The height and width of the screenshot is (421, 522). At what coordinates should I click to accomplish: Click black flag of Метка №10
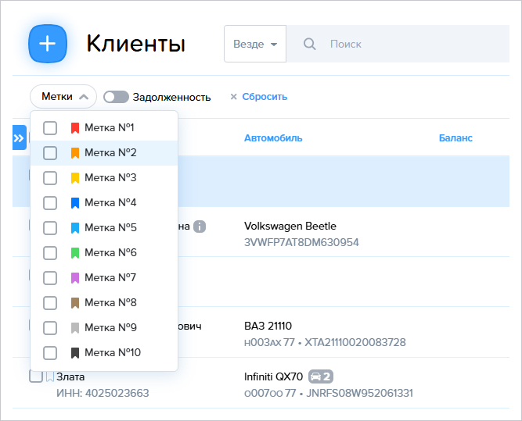(x=75, y=352)
